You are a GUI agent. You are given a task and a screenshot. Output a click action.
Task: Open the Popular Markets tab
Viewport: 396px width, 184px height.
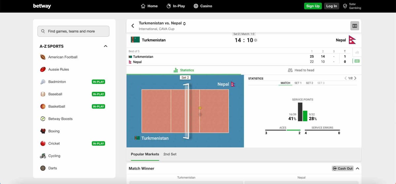pyautogui.click(x=145, y=154)
